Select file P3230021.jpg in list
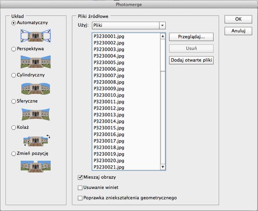The image size is (258, 211). pos(126,167)
